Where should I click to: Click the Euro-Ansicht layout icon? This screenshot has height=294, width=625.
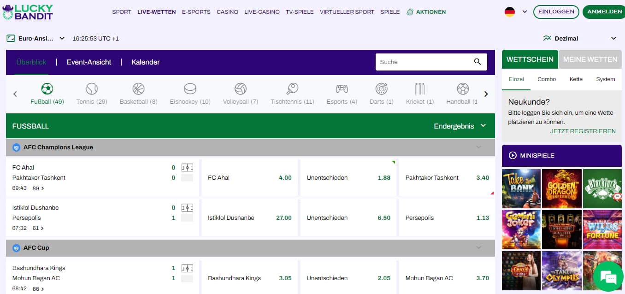[11, 38]
